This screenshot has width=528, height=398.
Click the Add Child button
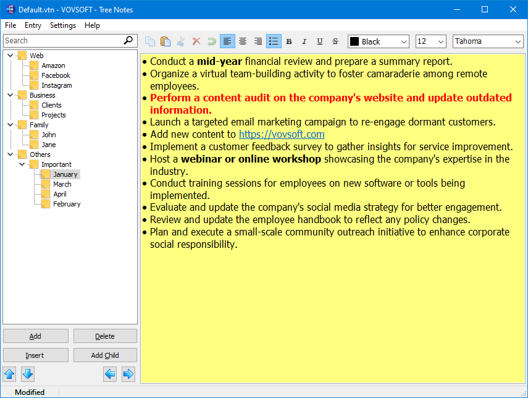coord(105,355)
